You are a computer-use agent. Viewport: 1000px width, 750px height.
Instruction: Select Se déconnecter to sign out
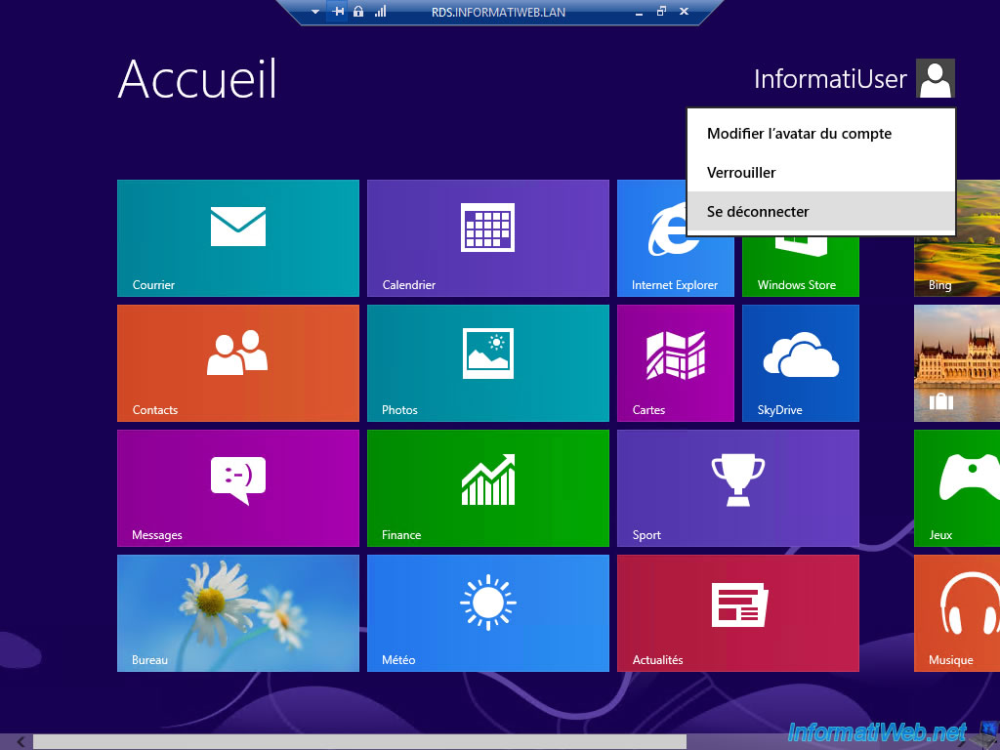820,212
